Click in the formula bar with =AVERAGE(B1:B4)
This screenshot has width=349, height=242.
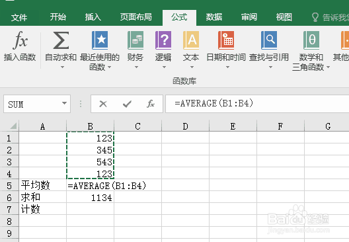pos(257,104)
